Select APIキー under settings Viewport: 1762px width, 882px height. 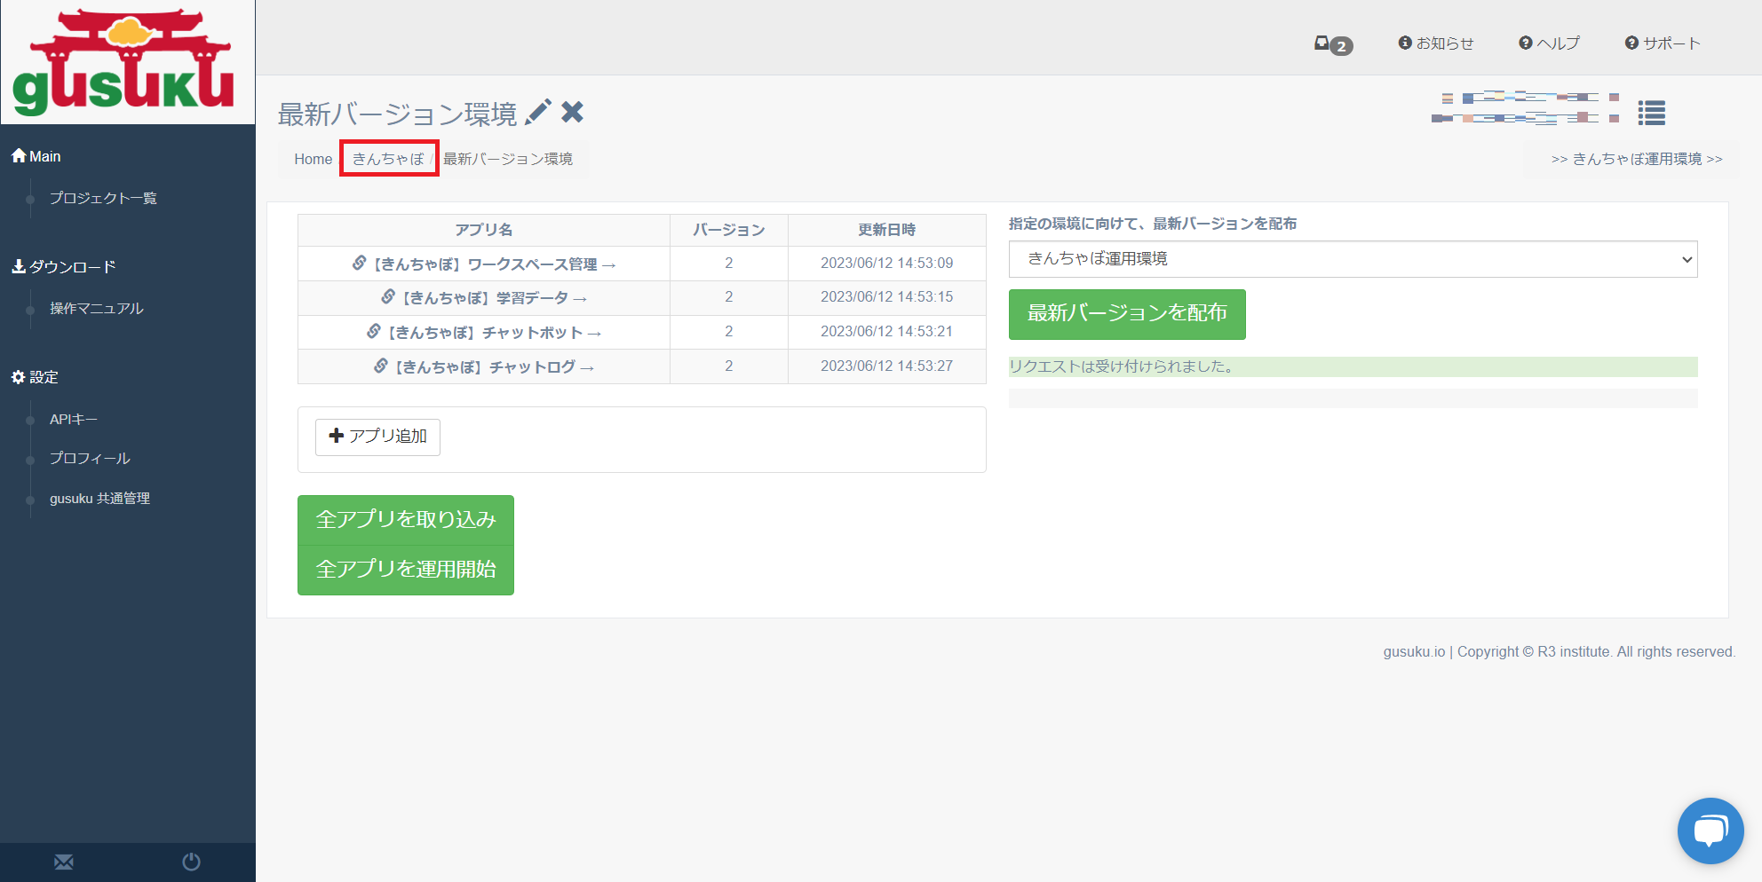point(74,419)
